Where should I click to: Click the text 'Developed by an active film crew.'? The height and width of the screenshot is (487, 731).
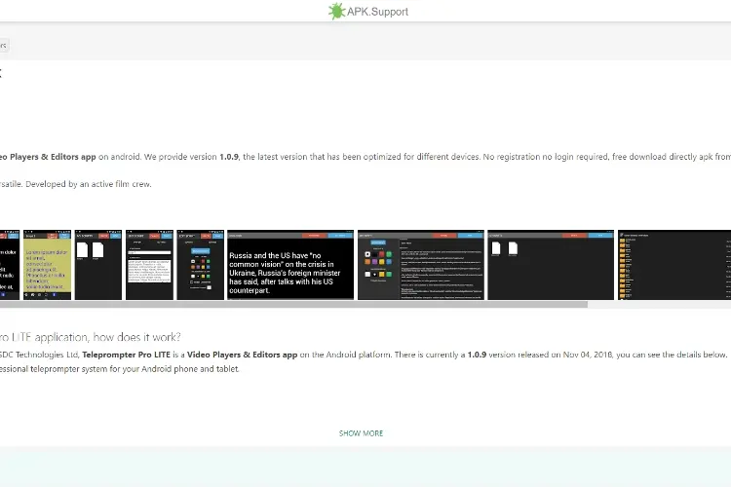pos(89,184)
